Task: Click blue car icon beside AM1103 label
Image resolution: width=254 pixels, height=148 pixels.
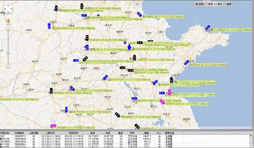Action: (x=49, y=26)
